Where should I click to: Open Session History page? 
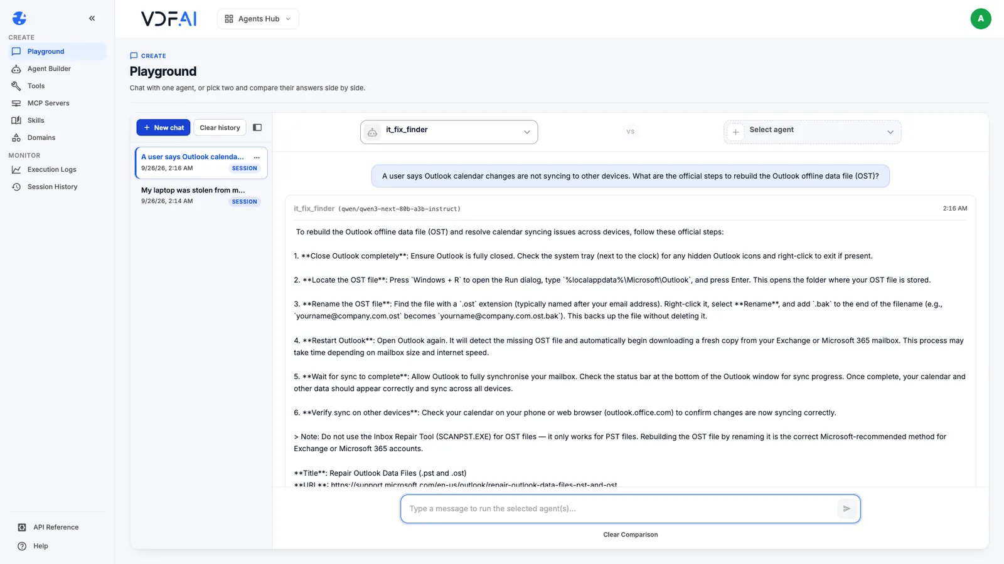pyautogui.click(x=57, y=187)
